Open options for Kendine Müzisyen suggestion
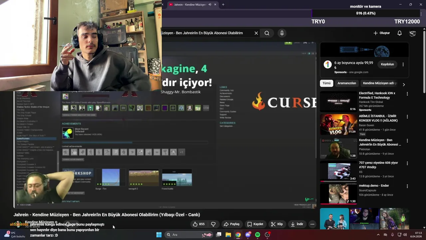426x240 pixels. (x=407, y=141)
